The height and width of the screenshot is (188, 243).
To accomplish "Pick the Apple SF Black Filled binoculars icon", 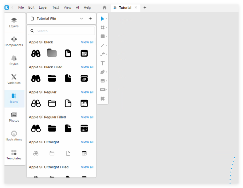I will pyautogui.click(x=36, y=79).
